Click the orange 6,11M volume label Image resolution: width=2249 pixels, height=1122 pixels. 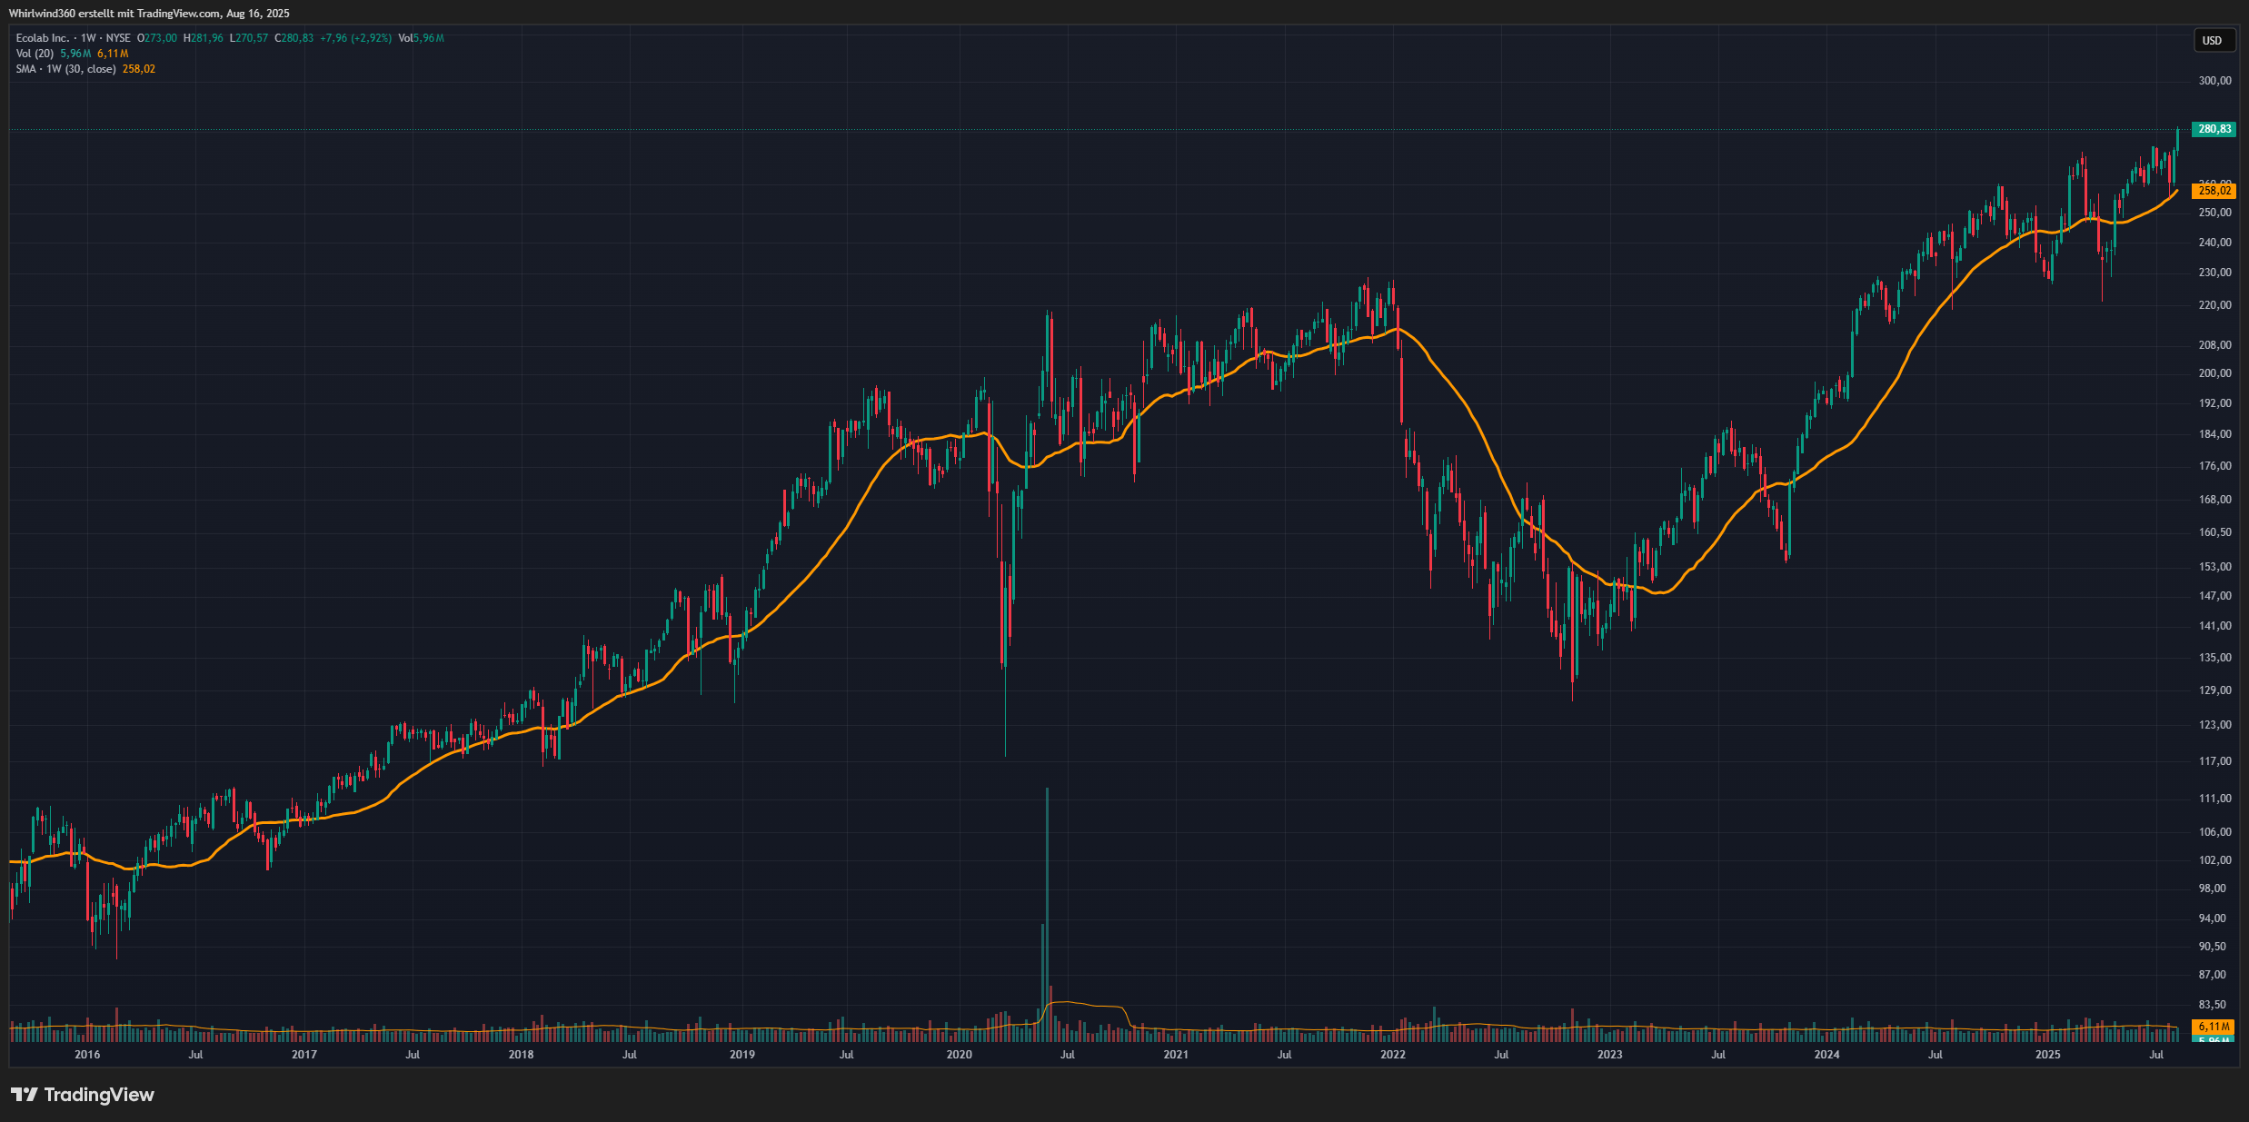coord(2214,1027)
